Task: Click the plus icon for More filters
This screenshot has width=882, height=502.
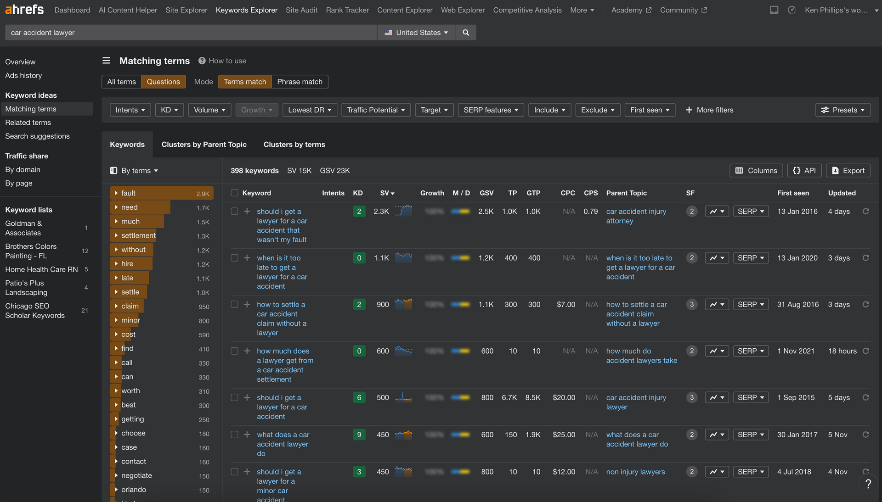Action: (x=689, y=110)
